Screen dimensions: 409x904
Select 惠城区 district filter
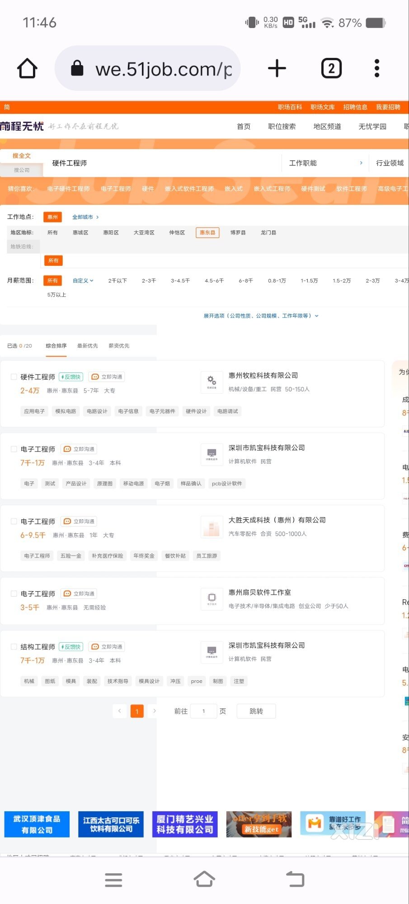pyautogui.click(x=80, y=232)
